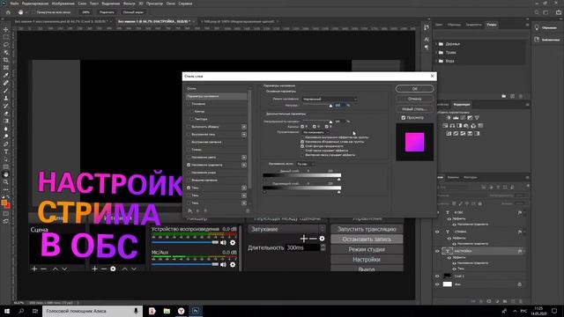Image resolution: width=564 pixels, height=317 pixels.
Task: Click Brightness/Contrast adjustment icon
Action: pos(449,118)
